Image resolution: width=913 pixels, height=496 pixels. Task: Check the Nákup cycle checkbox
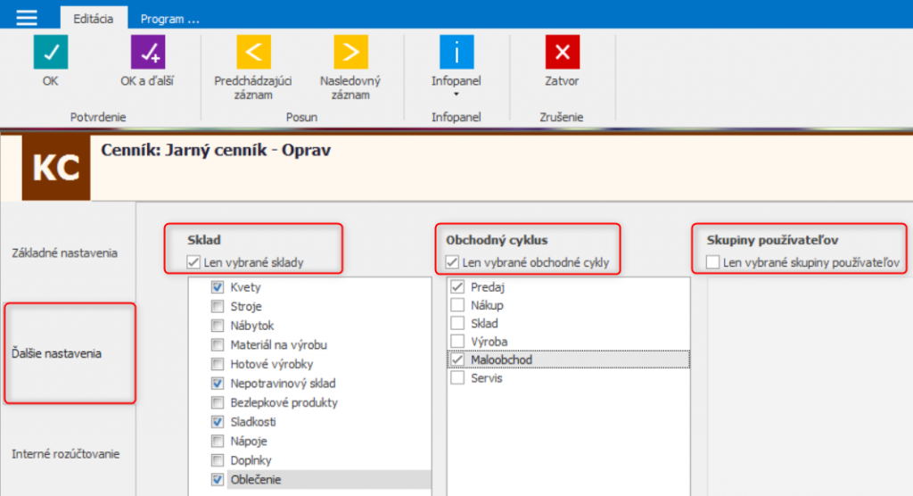[457, 305]
